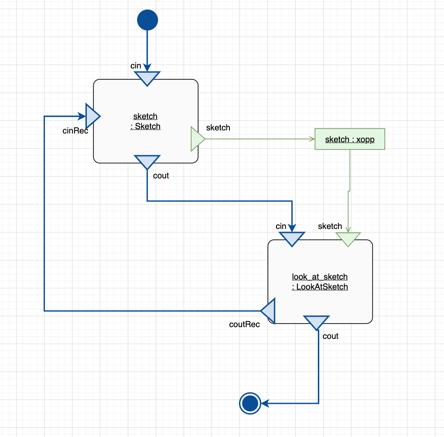Select blue edge from Sketch cout to look_at_sketch cin
Viewport: 444px width, 437px height.
tap(218, 201)
